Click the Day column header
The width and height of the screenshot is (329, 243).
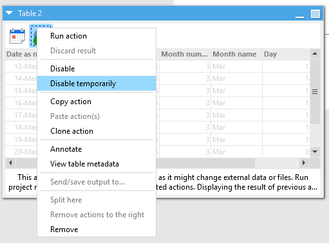coord(286,54)
